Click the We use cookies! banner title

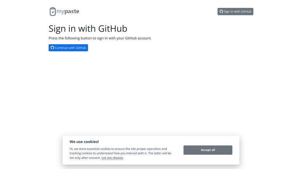pyautogui.click(x=84, y=142)
